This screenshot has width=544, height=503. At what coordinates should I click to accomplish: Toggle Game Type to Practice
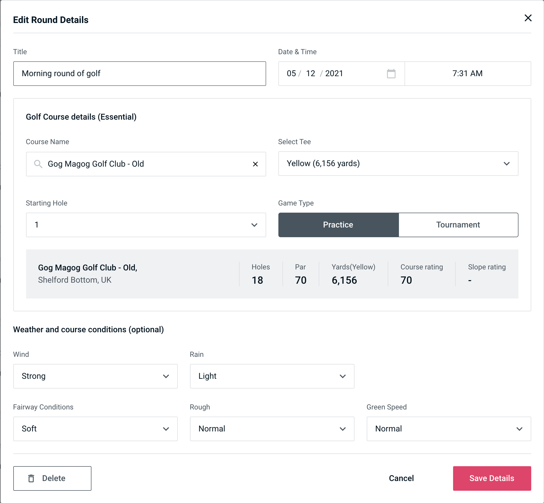[x=338, y=225]
